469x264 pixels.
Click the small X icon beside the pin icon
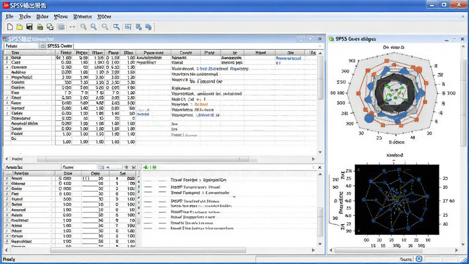click(134, 167)
